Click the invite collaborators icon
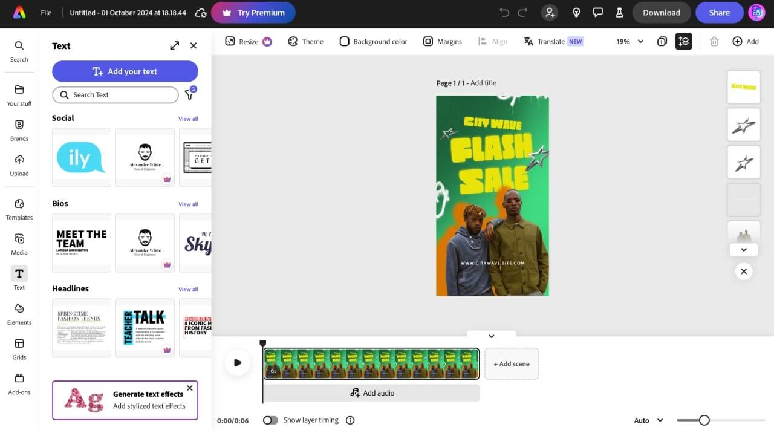This screenshot has height=433, width=774. pos(550,13)
